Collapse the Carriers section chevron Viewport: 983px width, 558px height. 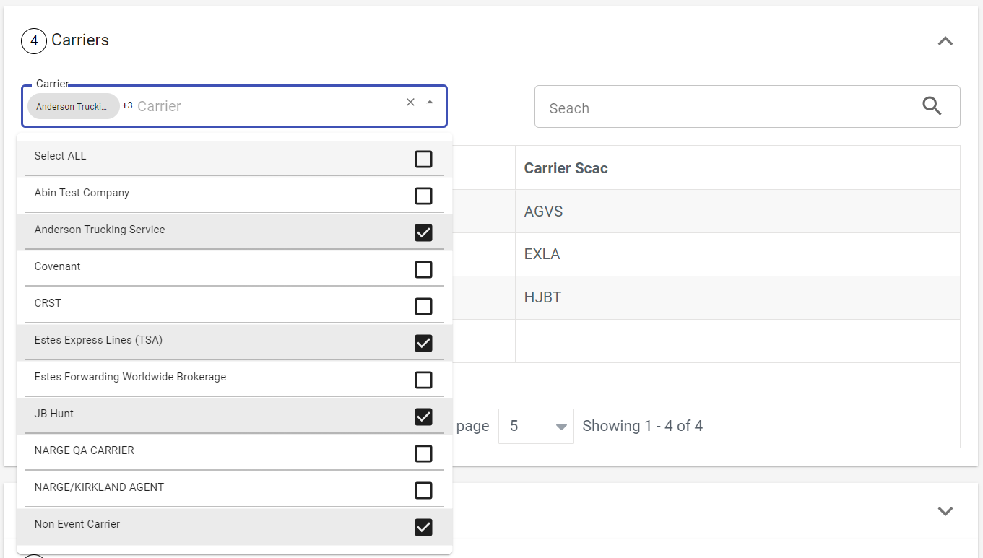tap(945, 41)
